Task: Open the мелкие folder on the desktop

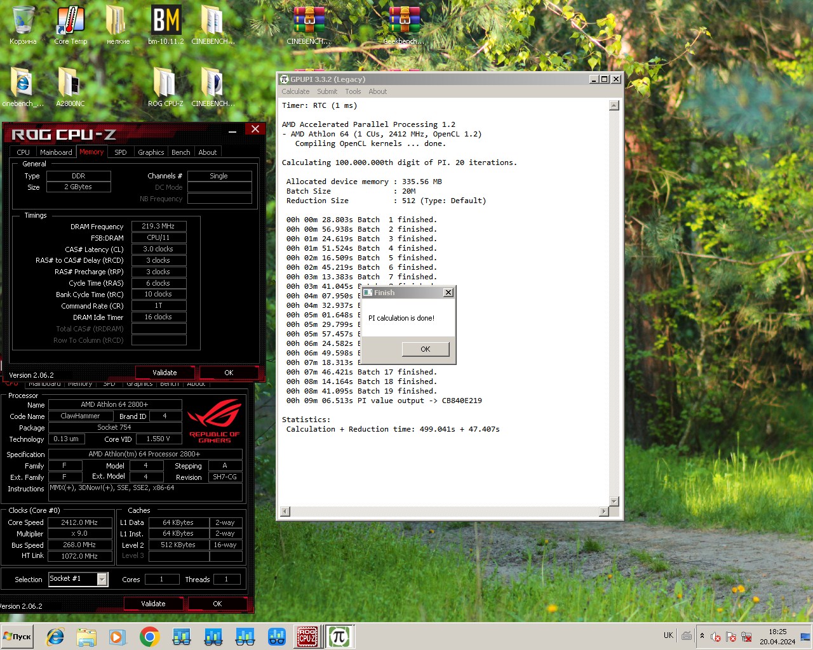Action: point(118,25)
